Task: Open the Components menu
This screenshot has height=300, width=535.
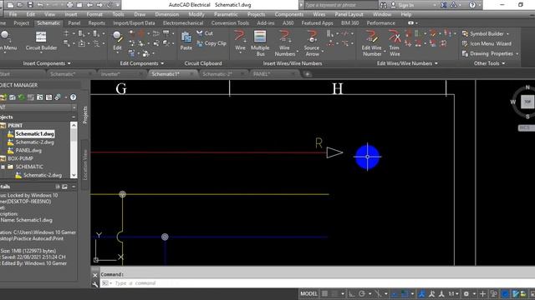Action: pos(288,14)
